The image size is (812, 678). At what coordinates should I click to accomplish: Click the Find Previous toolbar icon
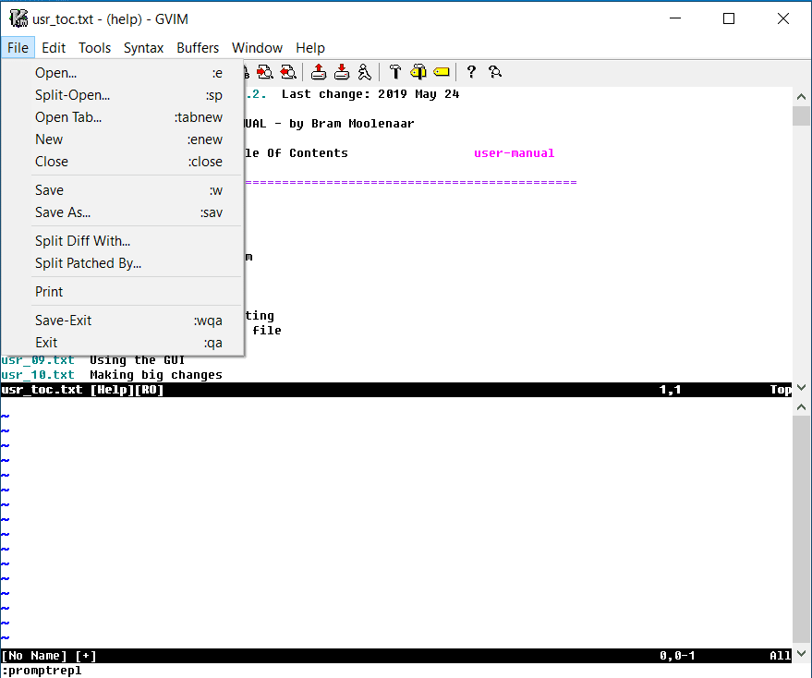click(x=288, y=72)
